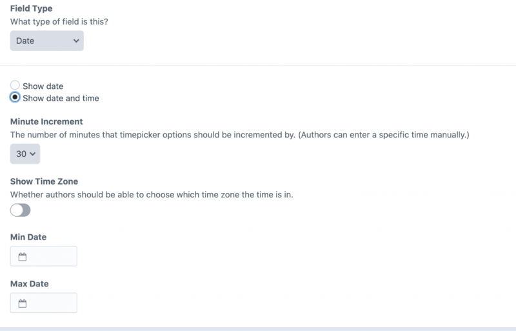Screen dimensions: 516x331
Task: Click the Minute Increment heading label
Action: pyautogui.click(x=46, y=121)
